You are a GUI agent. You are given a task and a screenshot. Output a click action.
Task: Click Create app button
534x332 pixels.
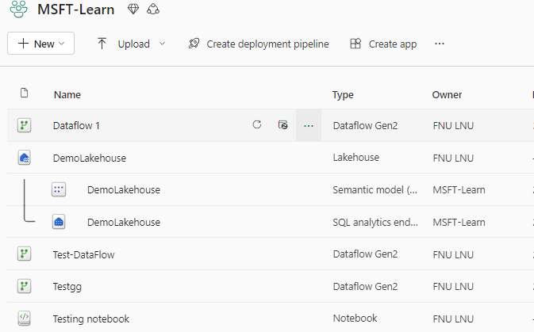click(x=393, y=44)
